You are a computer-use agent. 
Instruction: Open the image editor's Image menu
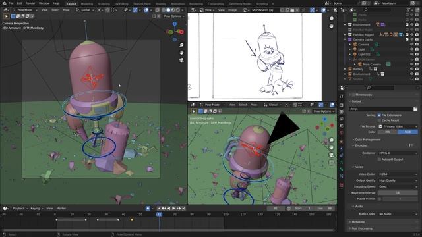[x=232, y=10]
